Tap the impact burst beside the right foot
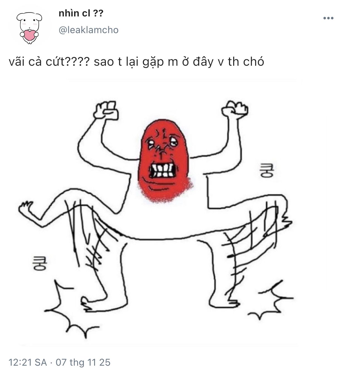Viewport: 346px width, 374px height. [272, 301]
